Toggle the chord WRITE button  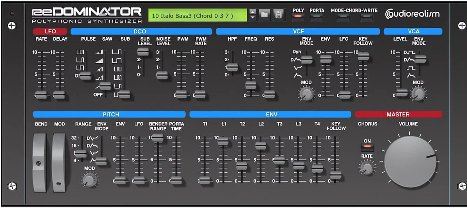point(366,17)
